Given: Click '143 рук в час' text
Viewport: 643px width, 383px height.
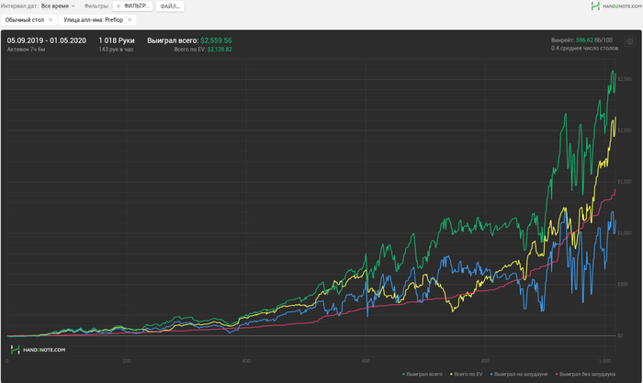Looking at the screenshot, I should click(116, 50).
